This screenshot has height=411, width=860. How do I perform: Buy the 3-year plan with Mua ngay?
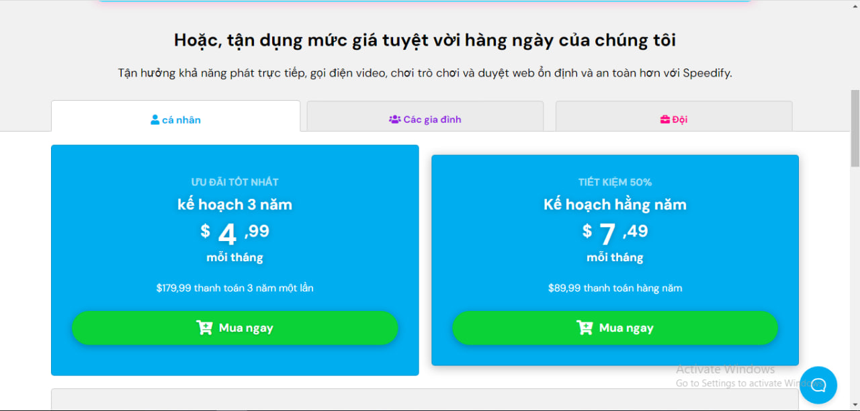coord(235,328)
